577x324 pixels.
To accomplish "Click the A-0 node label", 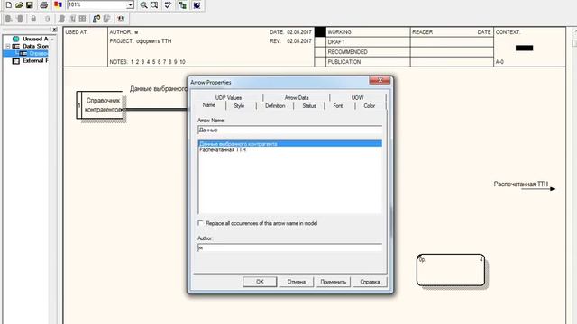I will [x=499, y=62].
